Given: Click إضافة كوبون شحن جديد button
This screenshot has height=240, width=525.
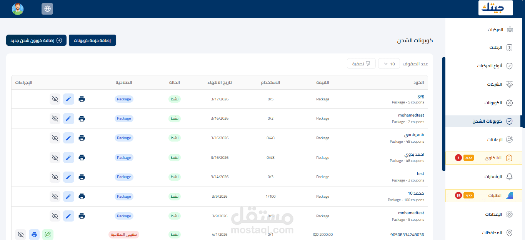Looking at the screenshot, I should tap(36, 40).
